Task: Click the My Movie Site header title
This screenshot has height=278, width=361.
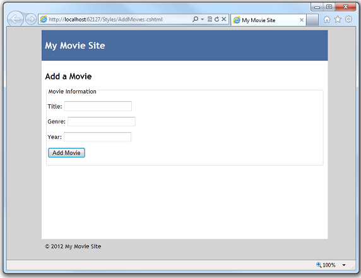Action: click(75, 45)
